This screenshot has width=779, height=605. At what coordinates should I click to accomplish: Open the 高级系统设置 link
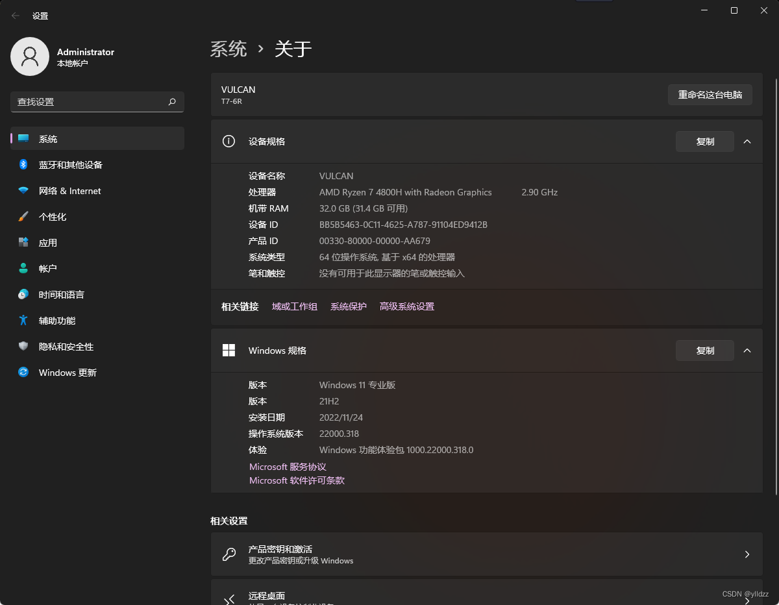[x=406, y=306]
